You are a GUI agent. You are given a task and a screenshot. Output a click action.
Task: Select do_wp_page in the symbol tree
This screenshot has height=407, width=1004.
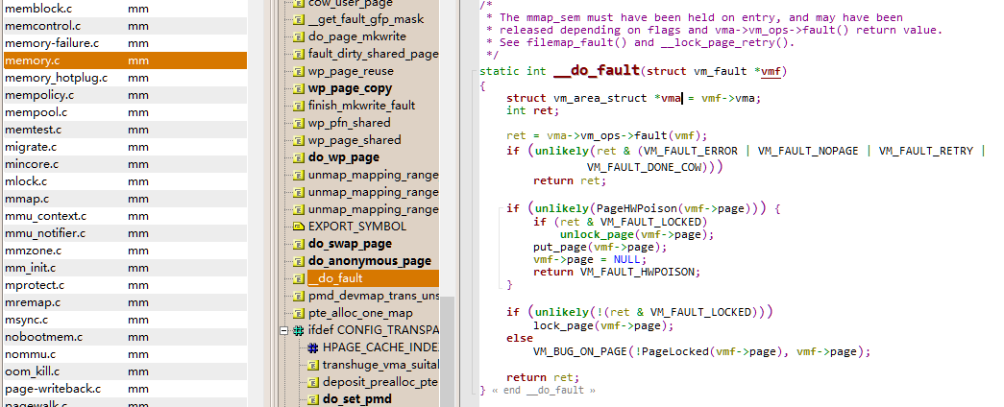344,157
